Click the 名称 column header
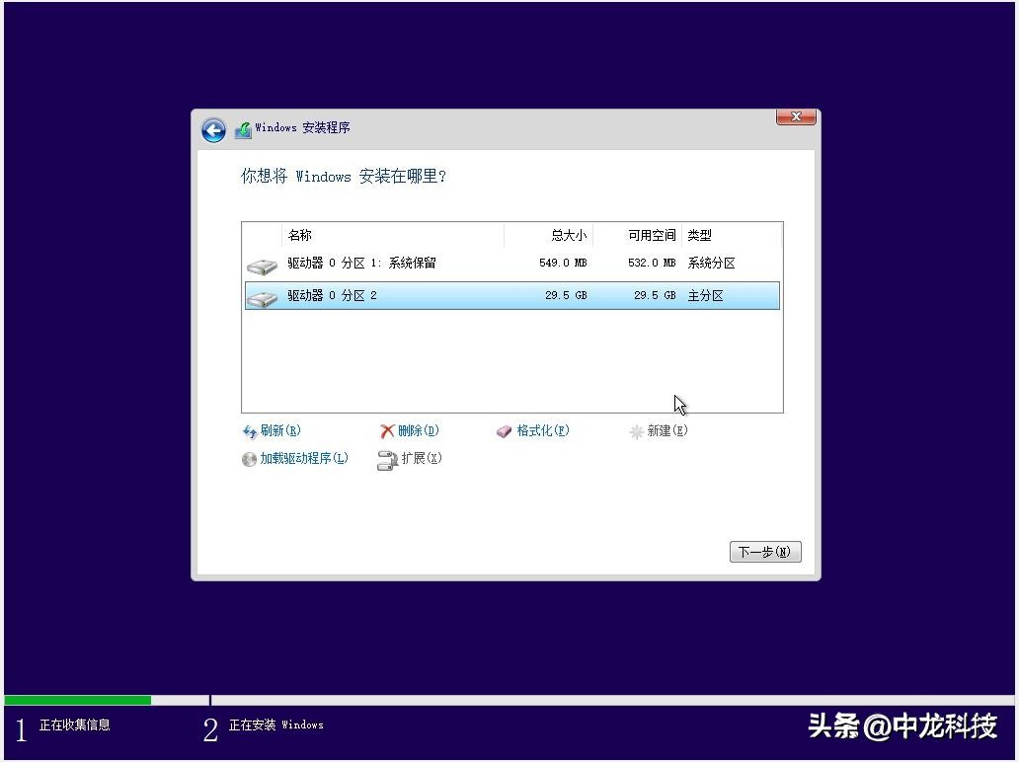 tap(299, 235)
